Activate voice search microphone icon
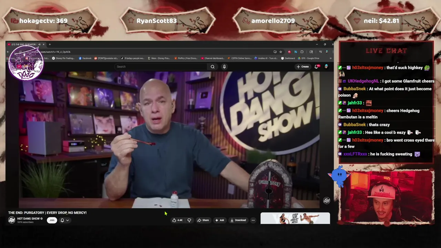441x248 pixels. click(224, 67)
